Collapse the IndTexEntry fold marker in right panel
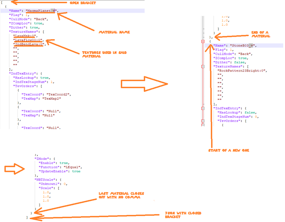Viewport: 285px width, 222px height. click(203, 108)
